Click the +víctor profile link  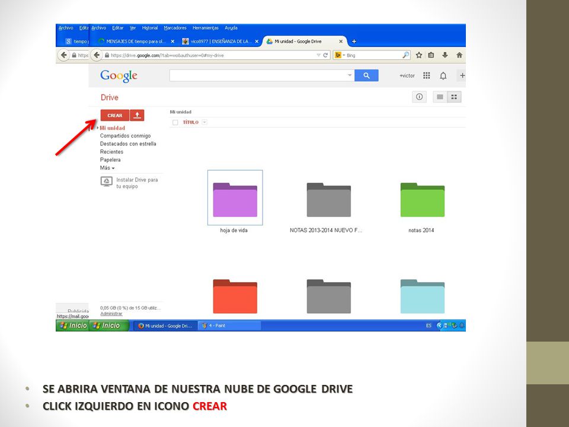point(407,75)
